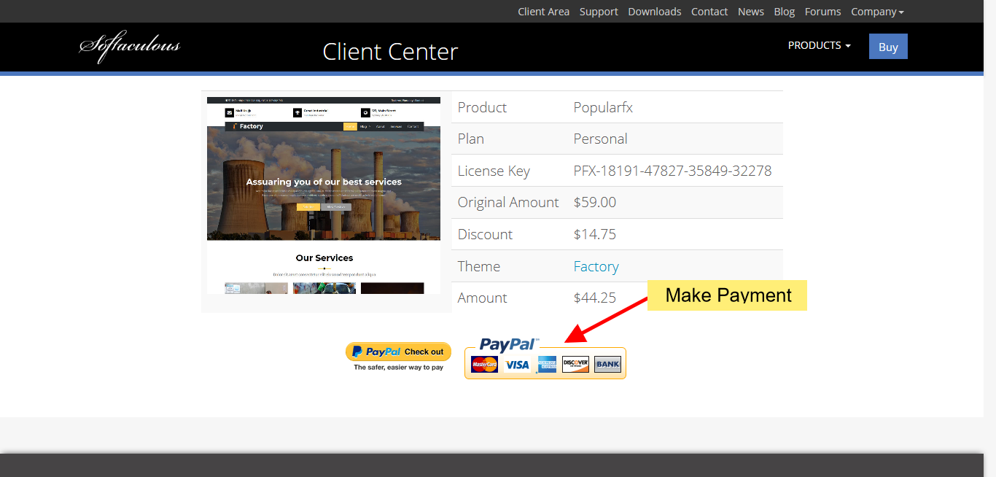
Task: Click the Softaculous logo
Action: tap(129, 46)
